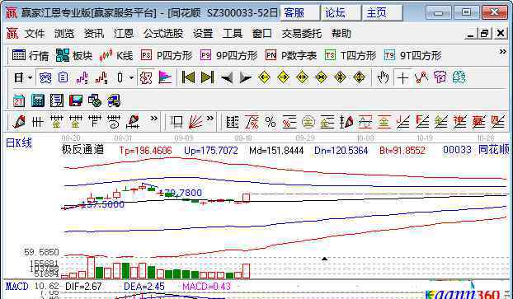Click the red floppy save icon
Image resolution: width=513 pixels, height=299 pixels.
pos(76,100)
